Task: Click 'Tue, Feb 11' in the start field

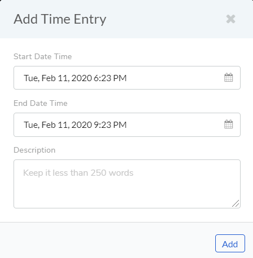Action: 47,78
